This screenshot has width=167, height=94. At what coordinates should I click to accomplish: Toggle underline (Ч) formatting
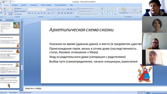point(35,13)
